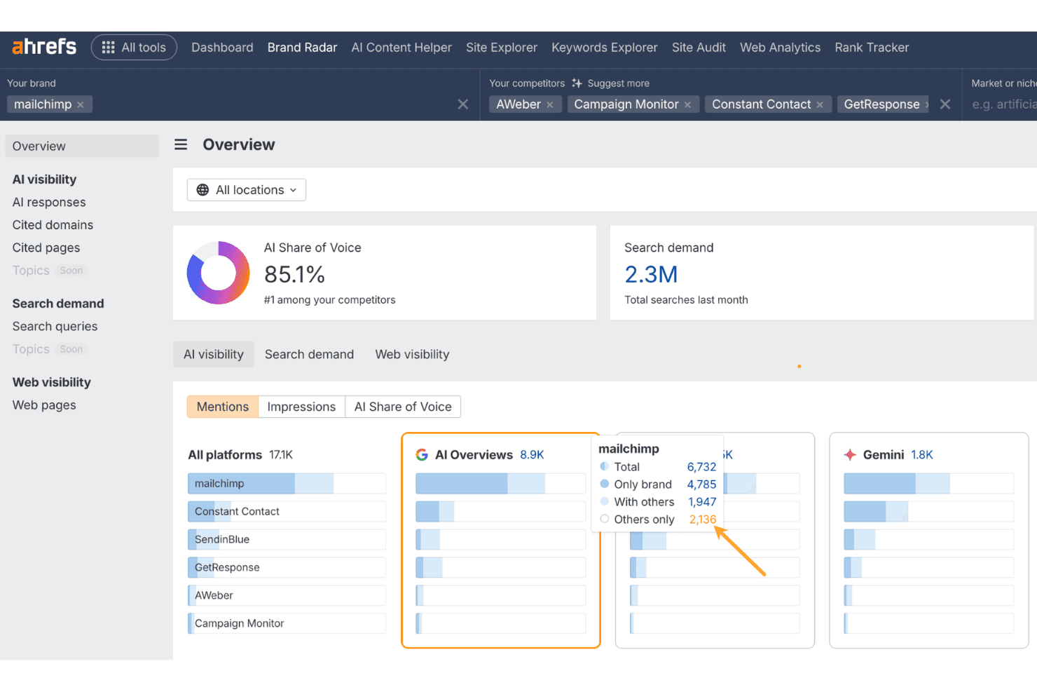This screenshot has height=692, width=1037.
Task: Click the Total 6,732 tooltip value
Action: [701, 467]
